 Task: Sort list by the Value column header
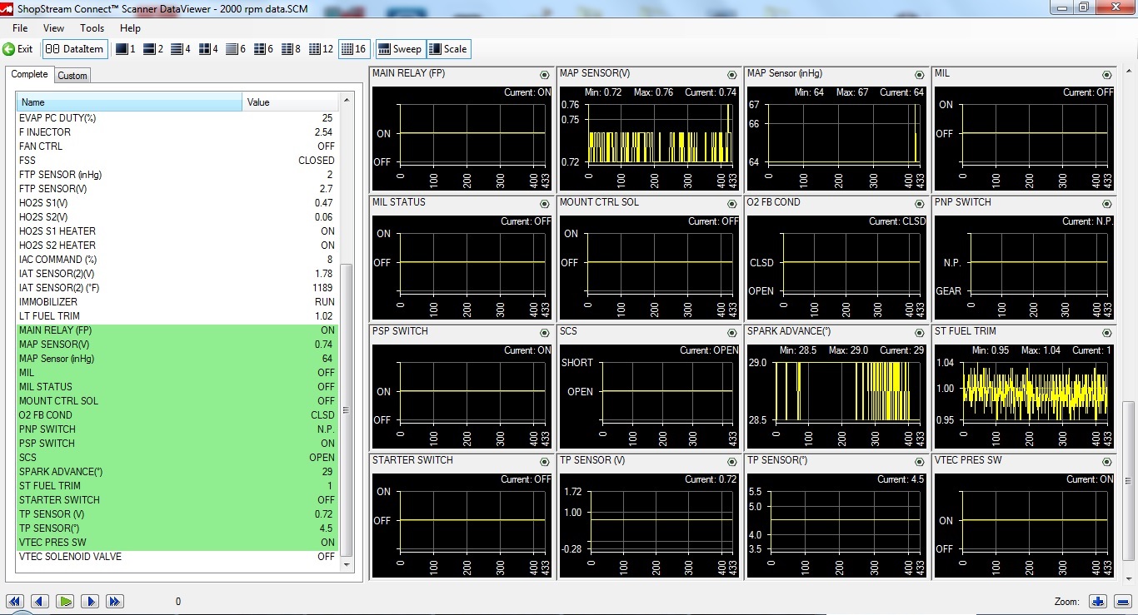(291, 102)
